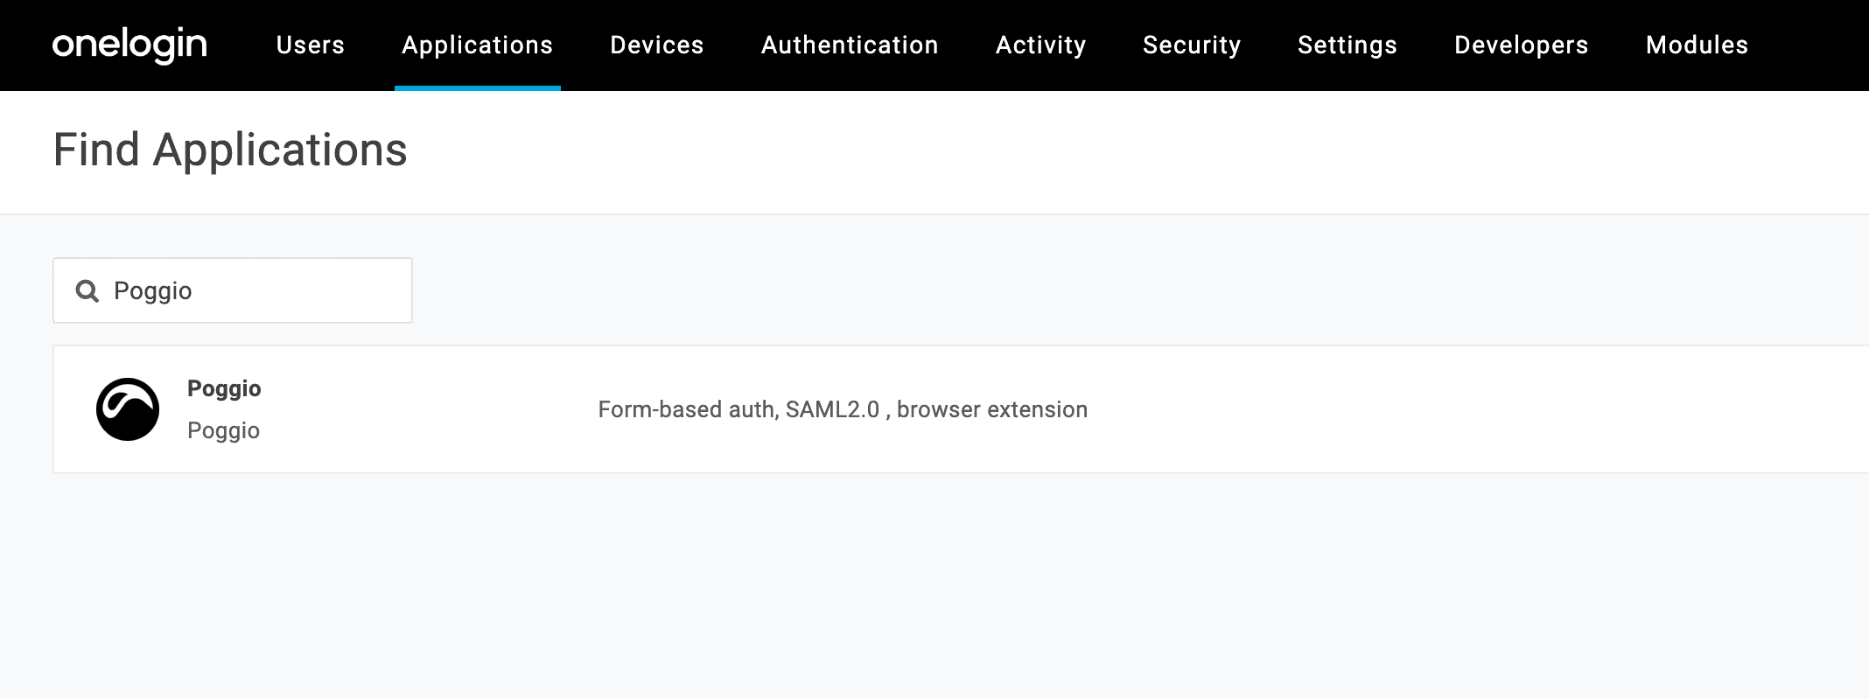Open the Authentication menu

tap(850, 45)
